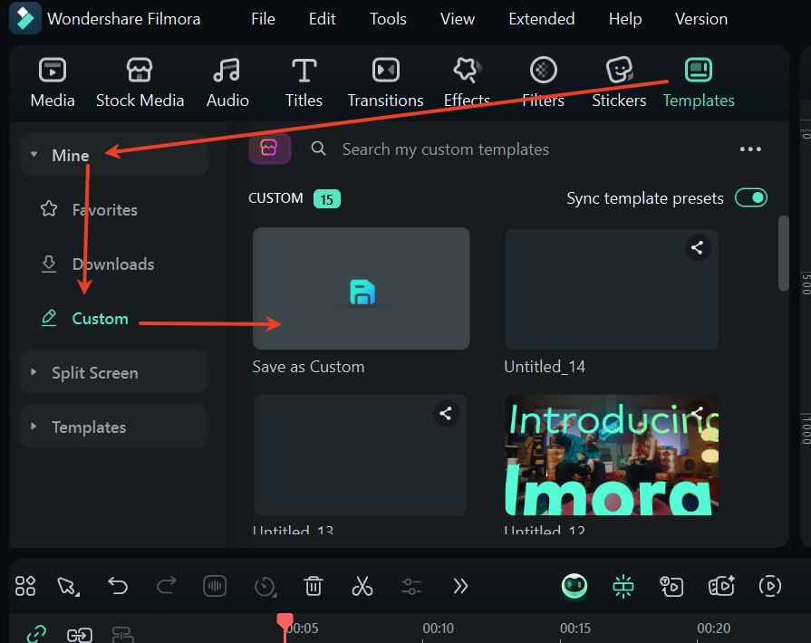811x643 pixels.
Task: Open the Titles panel
Action: pyautogui.click(x=304, y=82)
